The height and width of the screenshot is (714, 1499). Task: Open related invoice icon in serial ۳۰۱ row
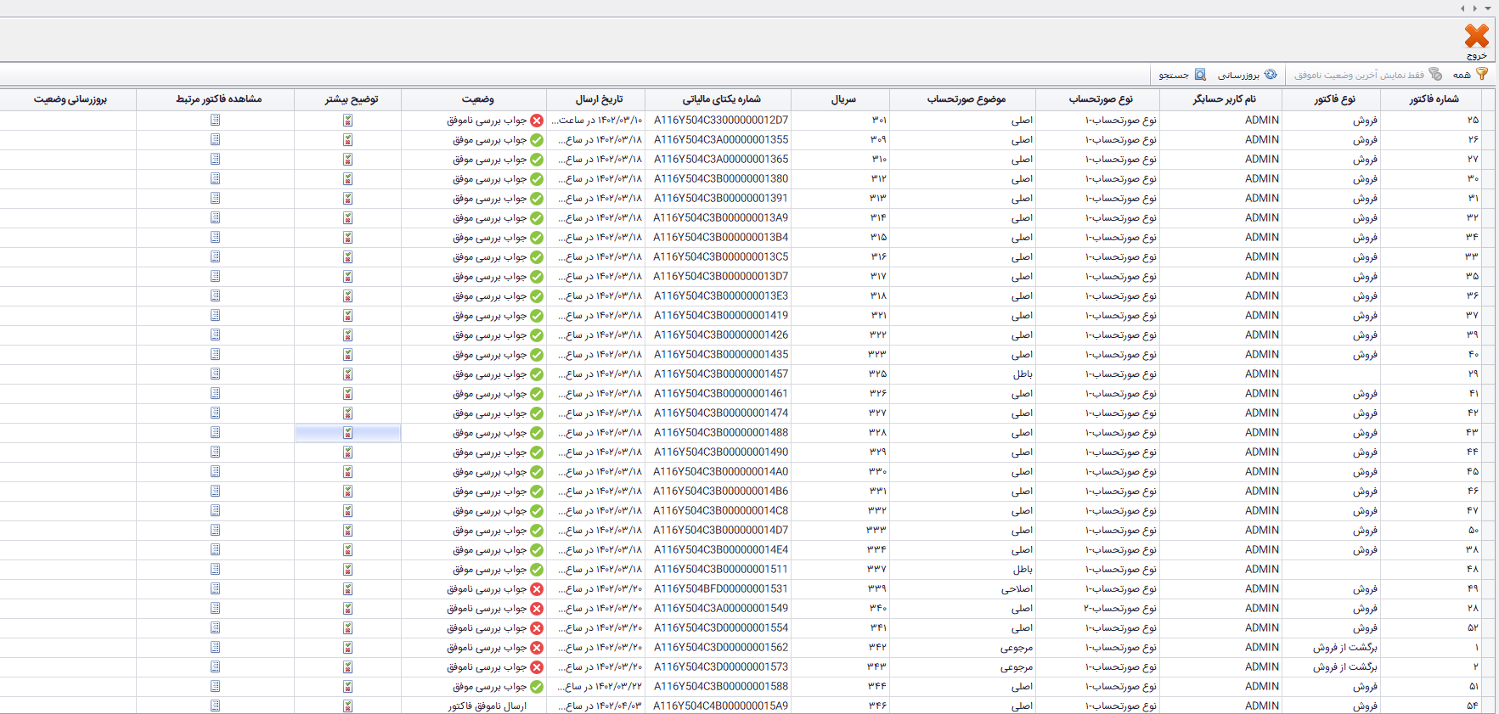tap(215, 120)
